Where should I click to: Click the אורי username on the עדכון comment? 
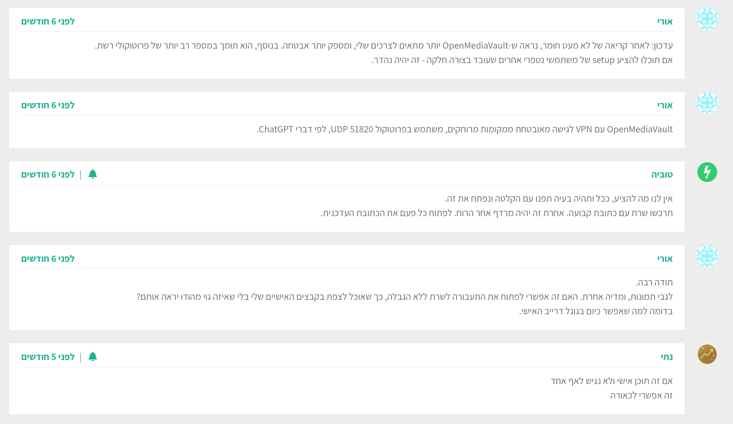click(x=665, y=22)
